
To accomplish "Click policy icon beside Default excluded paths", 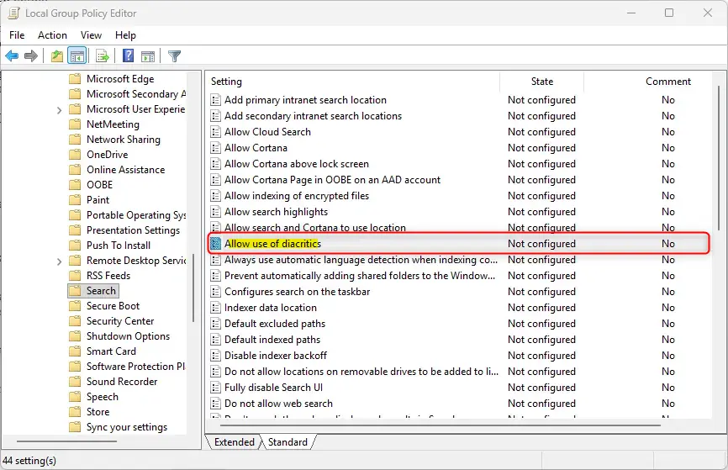I will click(x=215, y=324).
